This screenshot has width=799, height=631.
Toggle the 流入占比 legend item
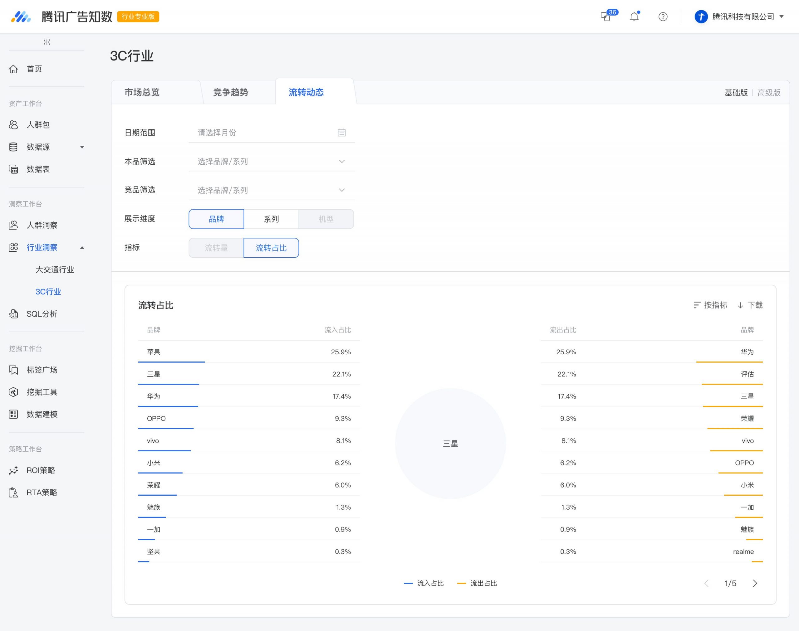pyautogui.click(x=424, y=583)
